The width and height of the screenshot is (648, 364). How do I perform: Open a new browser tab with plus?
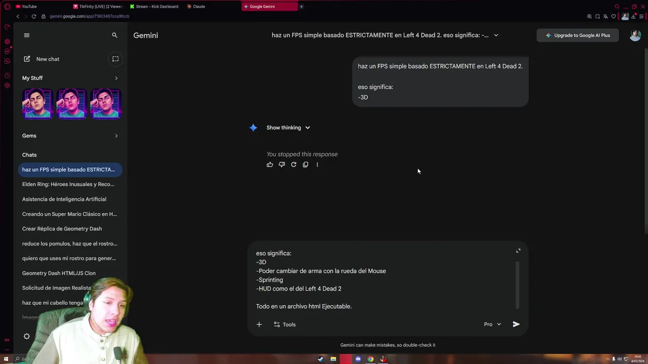pyautogui.click(x=301, y=7)
